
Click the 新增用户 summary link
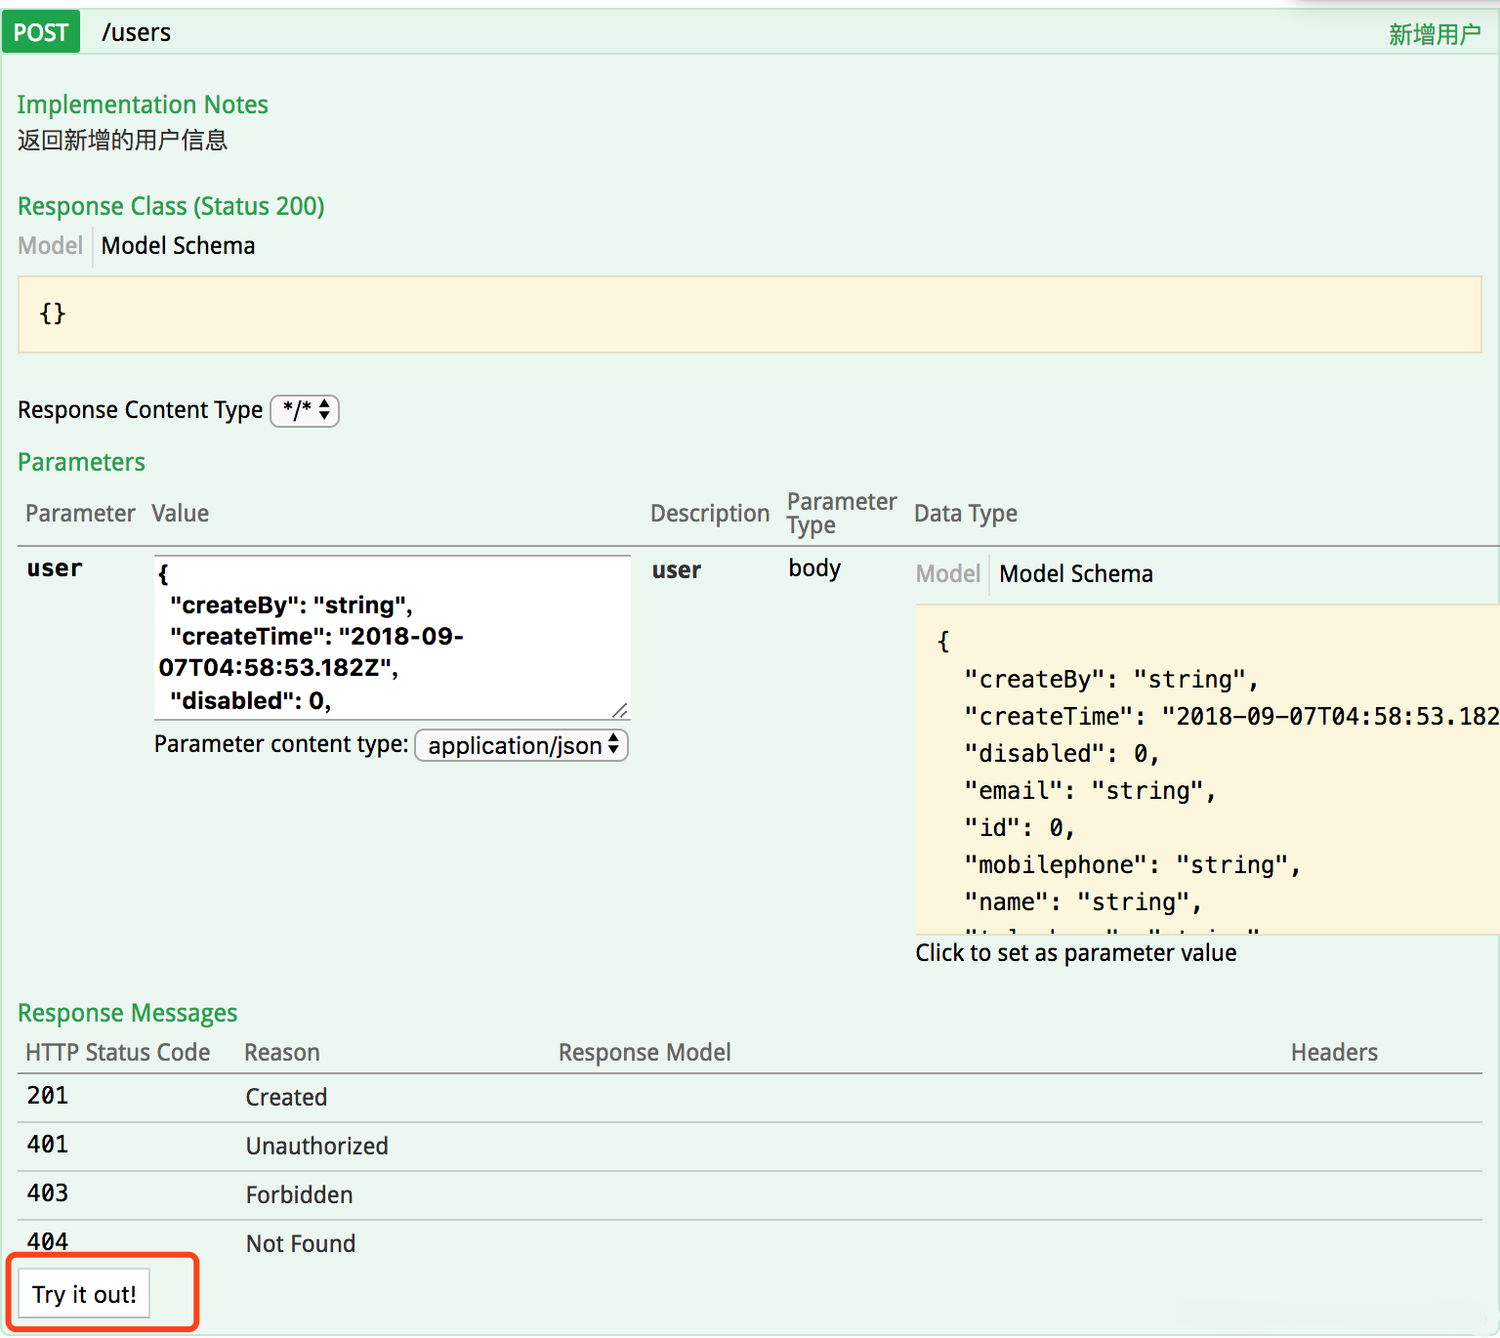pos(1435,35)
